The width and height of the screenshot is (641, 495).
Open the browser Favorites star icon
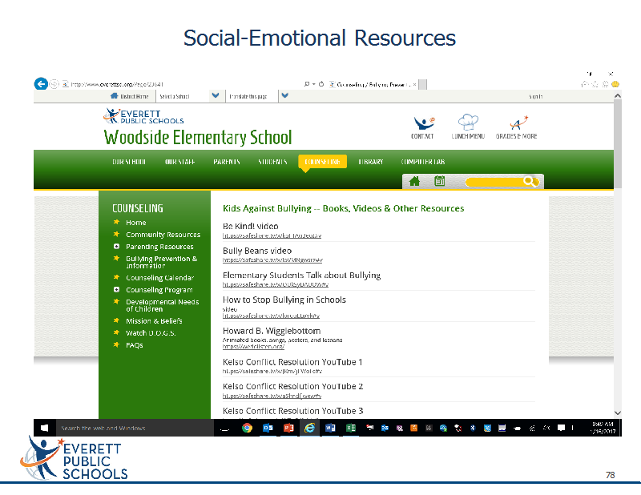point(595,84)
